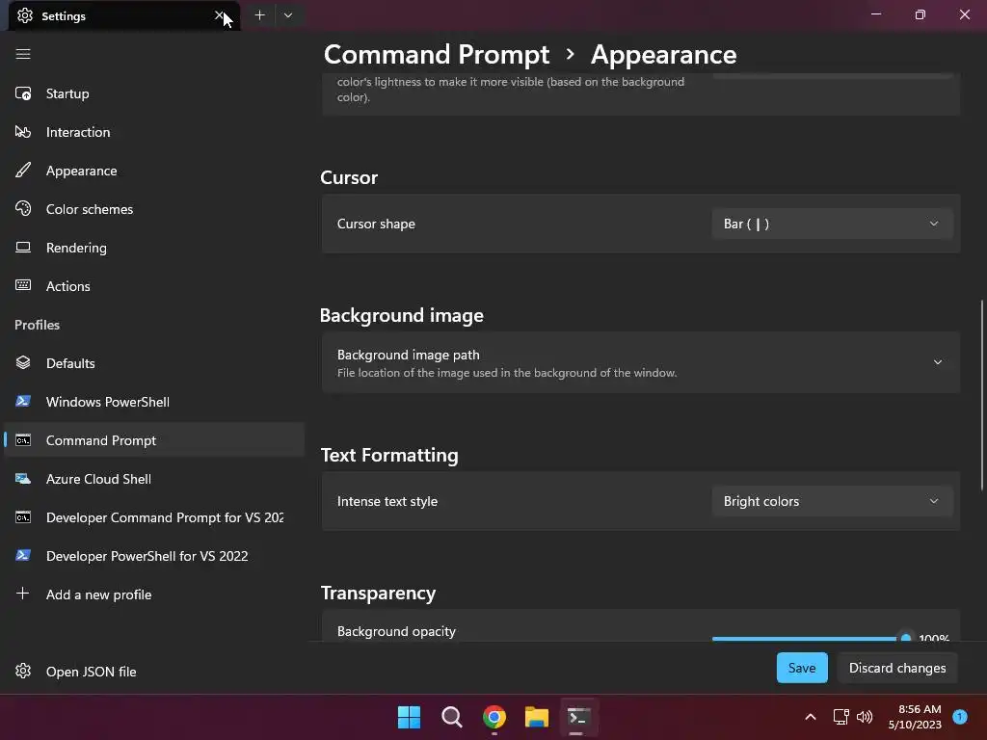
Task: Close the Settings tab
Action: pyautogui.click(x=219, y=15)
